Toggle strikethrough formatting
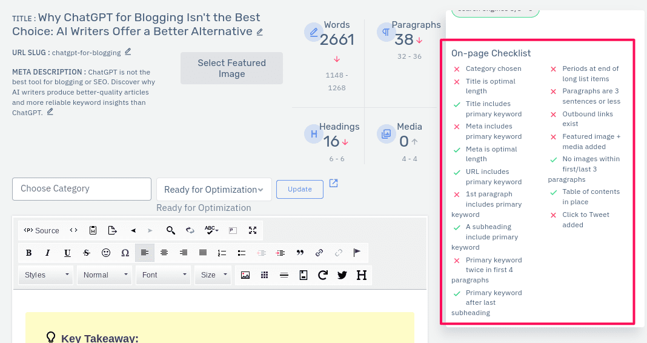Viewport: 647px width, 343px height. [x=86, y=253]
